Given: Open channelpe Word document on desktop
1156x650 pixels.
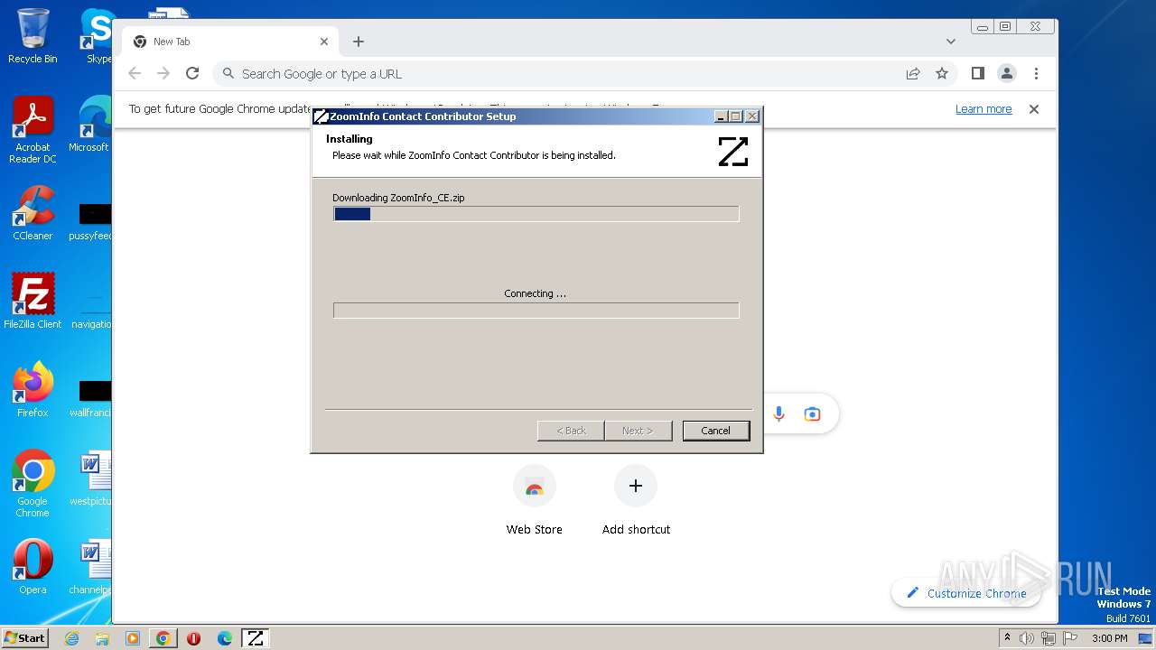Looking at the screenshot, I should click(x=90, y=567).
